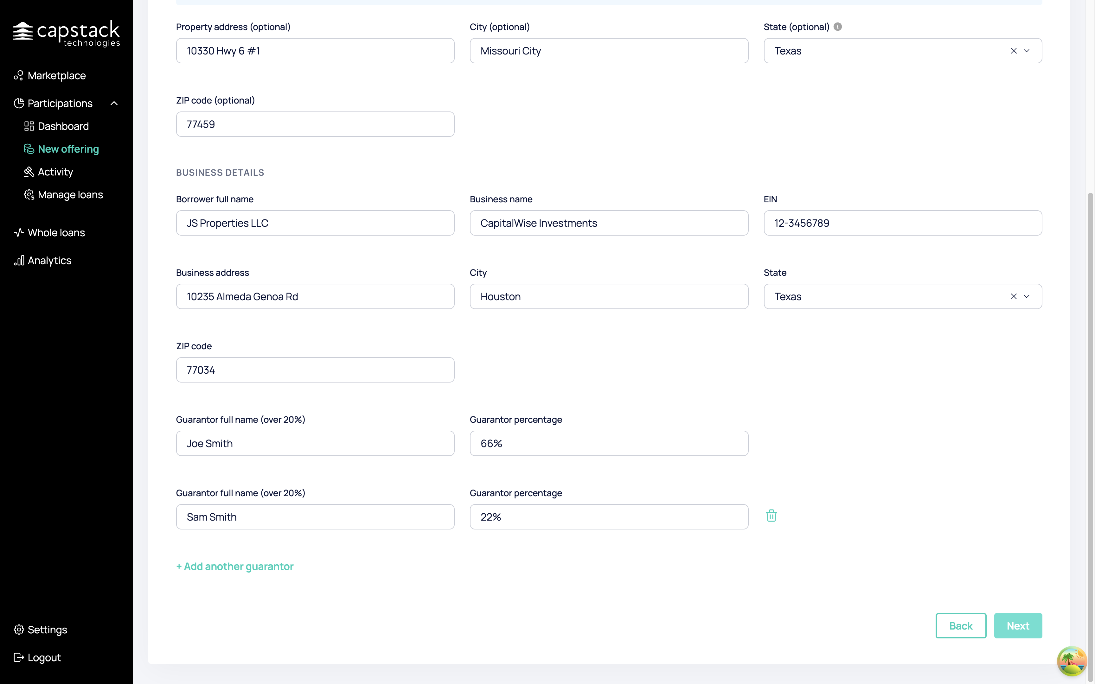Click Add another guarantor link
This screenshot has width=1095, height=684.
coord(235,567)
